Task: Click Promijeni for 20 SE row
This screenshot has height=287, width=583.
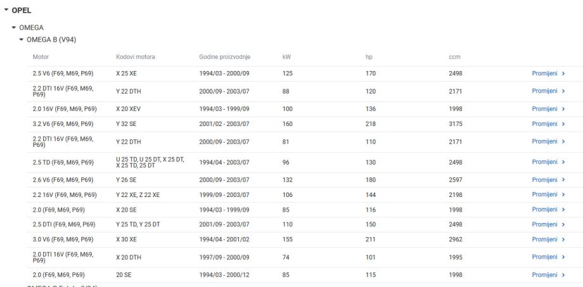Action: click(x=548, y=275)
